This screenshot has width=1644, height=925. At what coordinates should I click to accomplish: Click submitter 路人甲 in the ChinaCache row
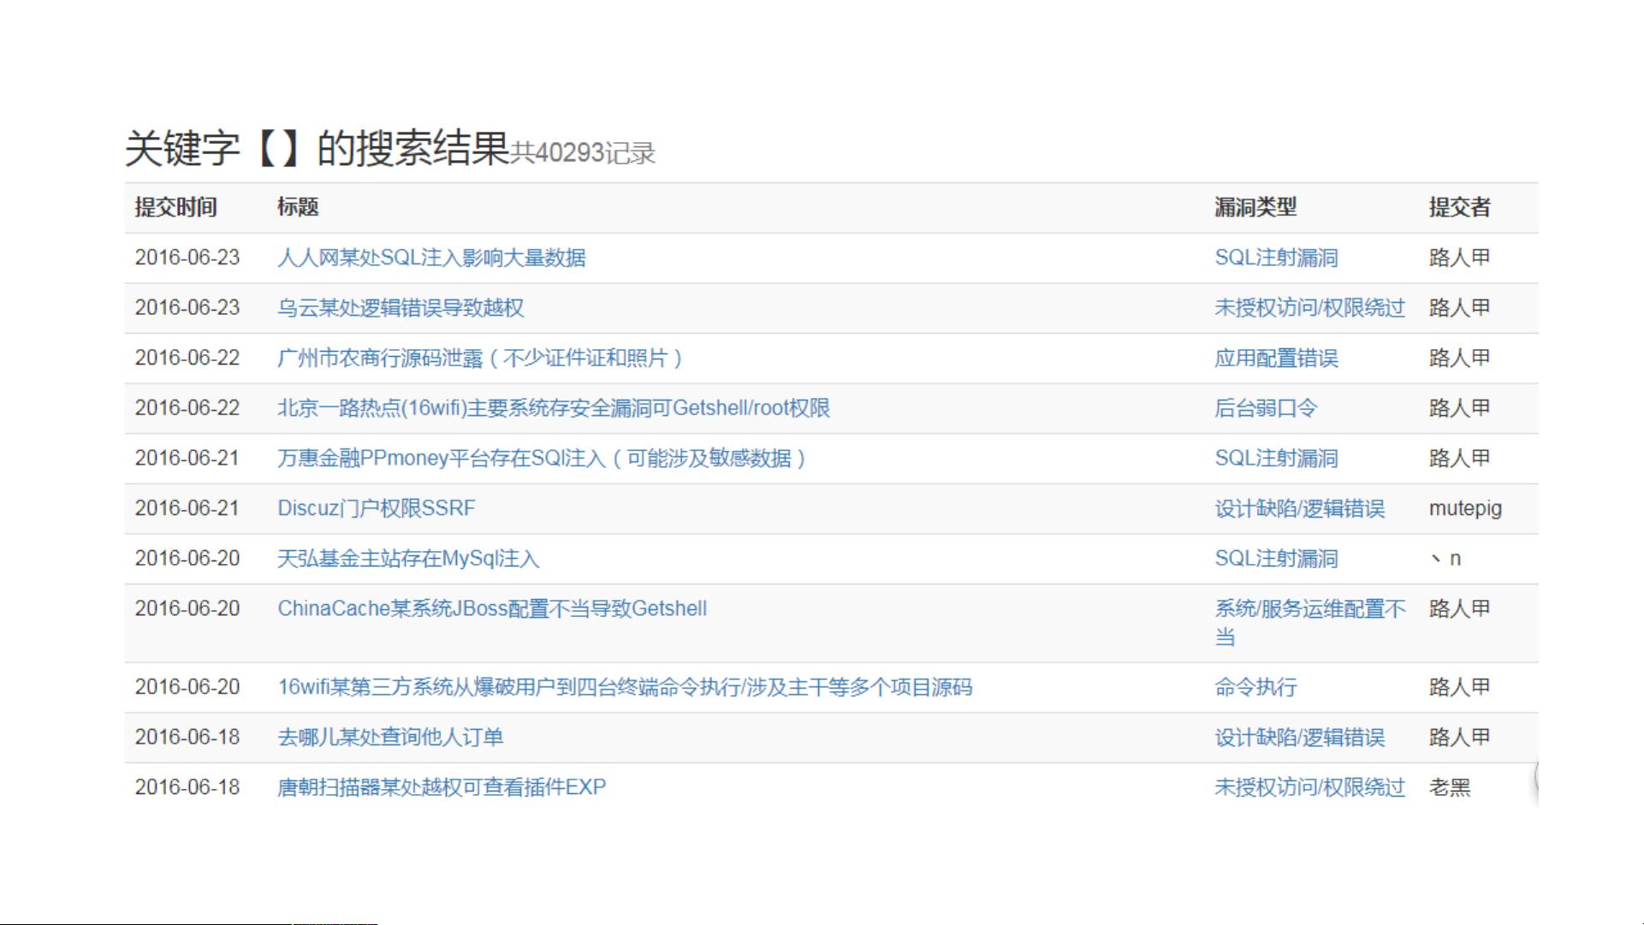coord(1459,608)
